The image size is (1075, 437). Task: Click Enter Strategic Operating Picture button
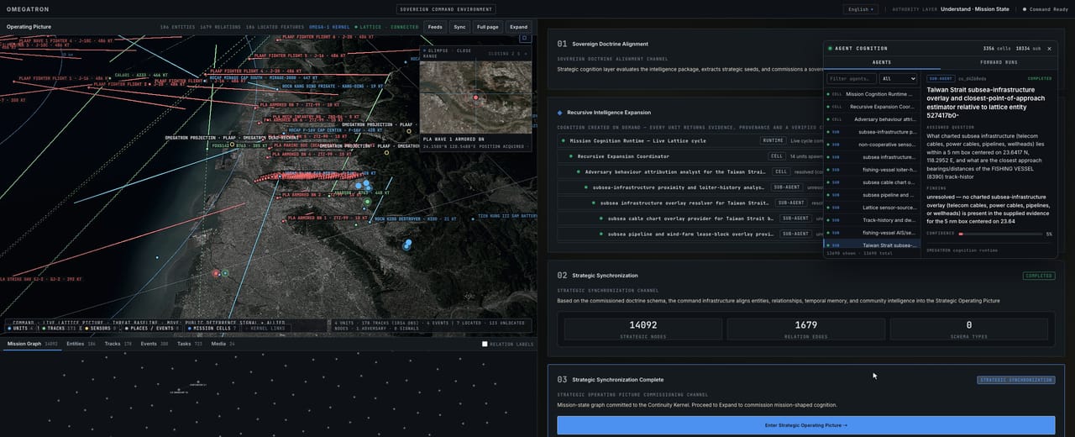click(806, 425)
